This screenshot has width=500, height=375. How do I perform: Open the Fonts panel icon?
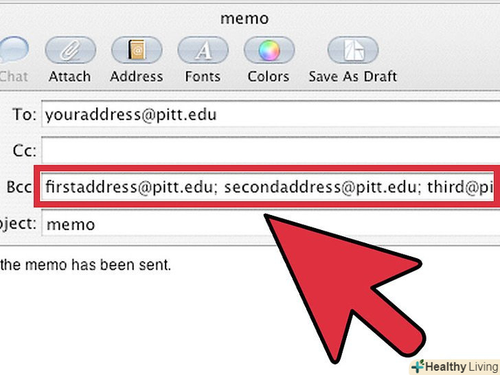[x=202, y=50]
